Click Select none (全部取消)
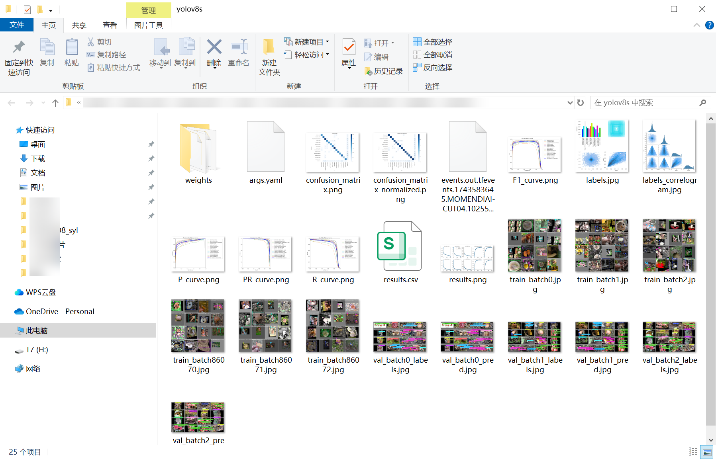 433,55
